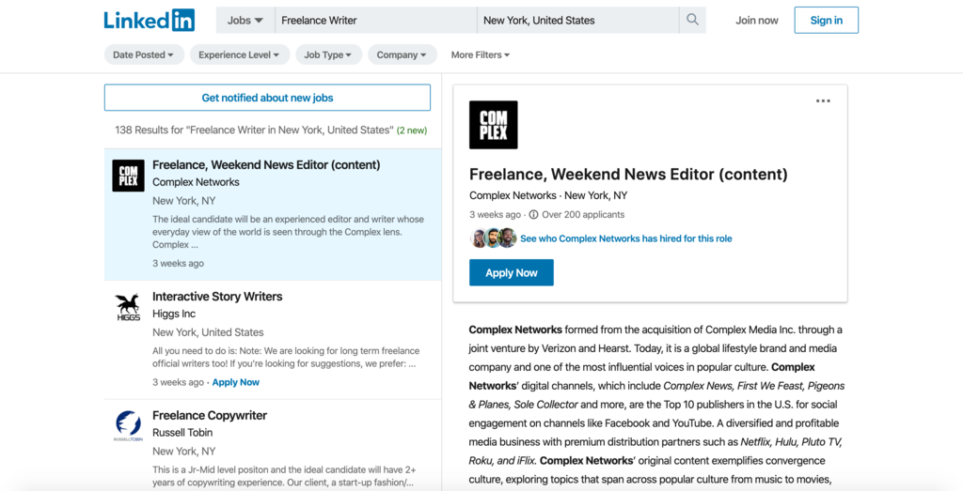
Task: Click the blue Apply Now button
Action: click(x=511, y=272)
